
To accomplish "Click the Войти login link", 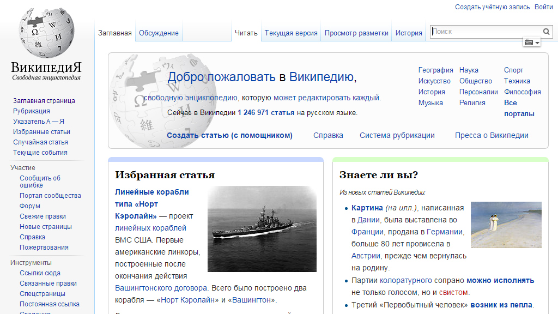I will point(543,7).
